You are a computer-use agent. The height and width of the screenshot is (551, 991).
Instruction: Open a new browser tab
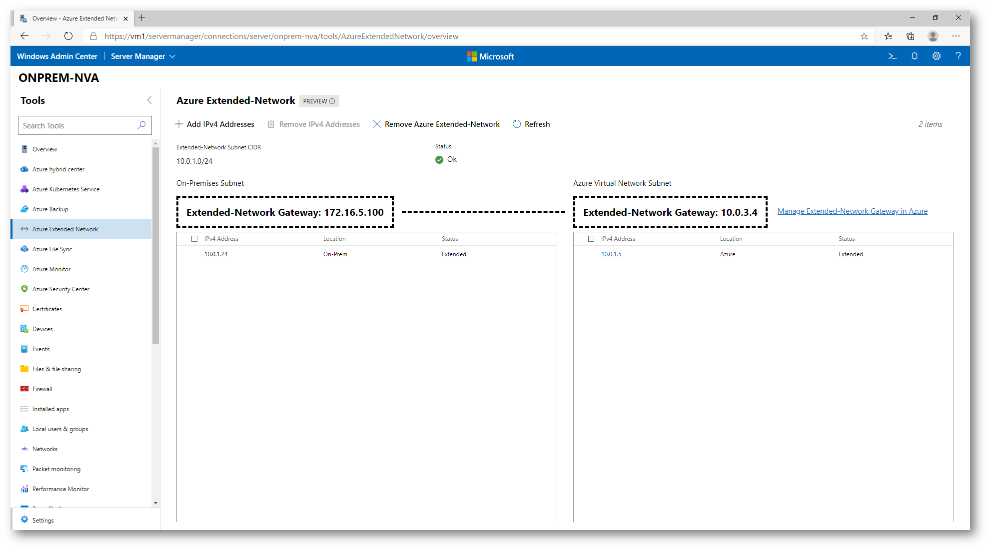pyautogui.click(x=142, y=18)
